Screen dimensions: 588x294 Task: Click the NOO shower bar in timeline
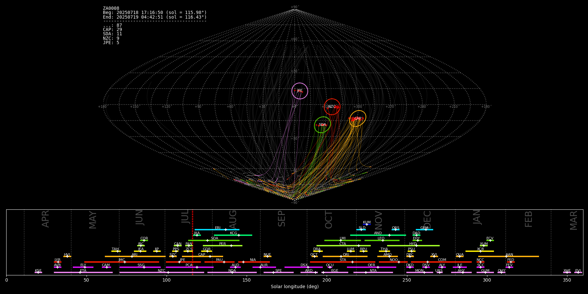coord(393,262)
